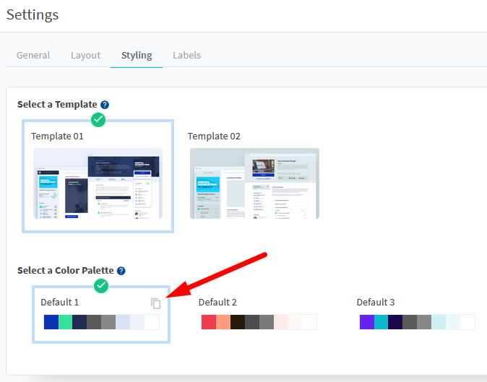Click the duplicate icon on Default 1 palette
This screenshot has height=382, width=487.
tap(156, 303)
